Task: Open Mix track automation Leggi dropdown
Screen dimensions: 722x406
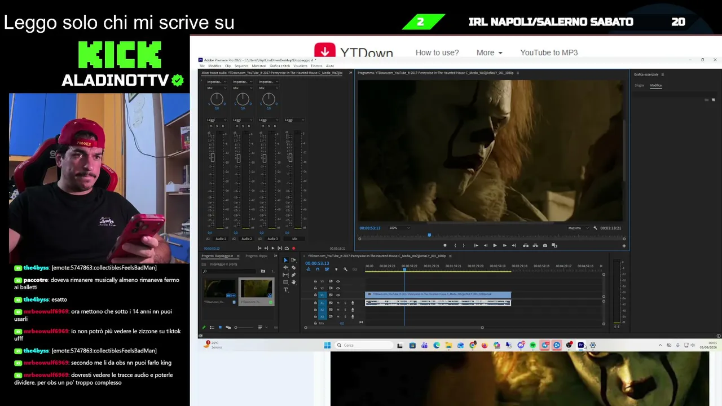Action: click(294, 120)
